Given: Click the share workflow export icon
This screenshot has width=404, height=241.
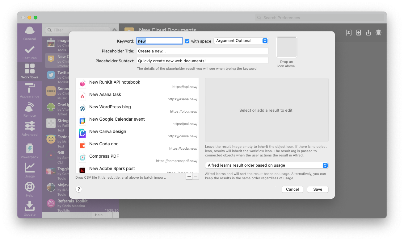Looking at the screenshot, I should pyautogui.click(x=368, y=32).
